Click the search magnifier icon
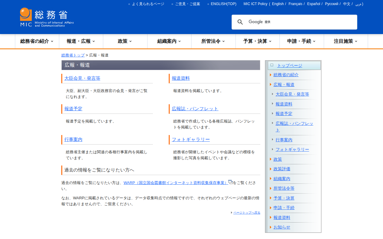The image size is (383, 239). [240, 22]
